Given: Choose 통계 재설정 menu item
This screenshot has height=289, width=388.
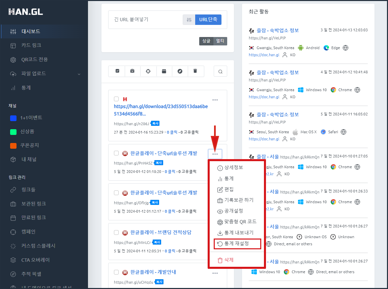Looking at the screenshot, I should click(x=237, y=244).
